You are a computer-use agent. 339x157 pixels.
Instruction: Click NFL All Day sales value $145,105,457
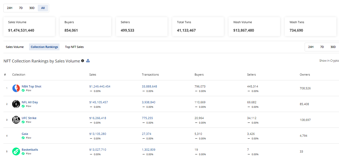point(99,102)
